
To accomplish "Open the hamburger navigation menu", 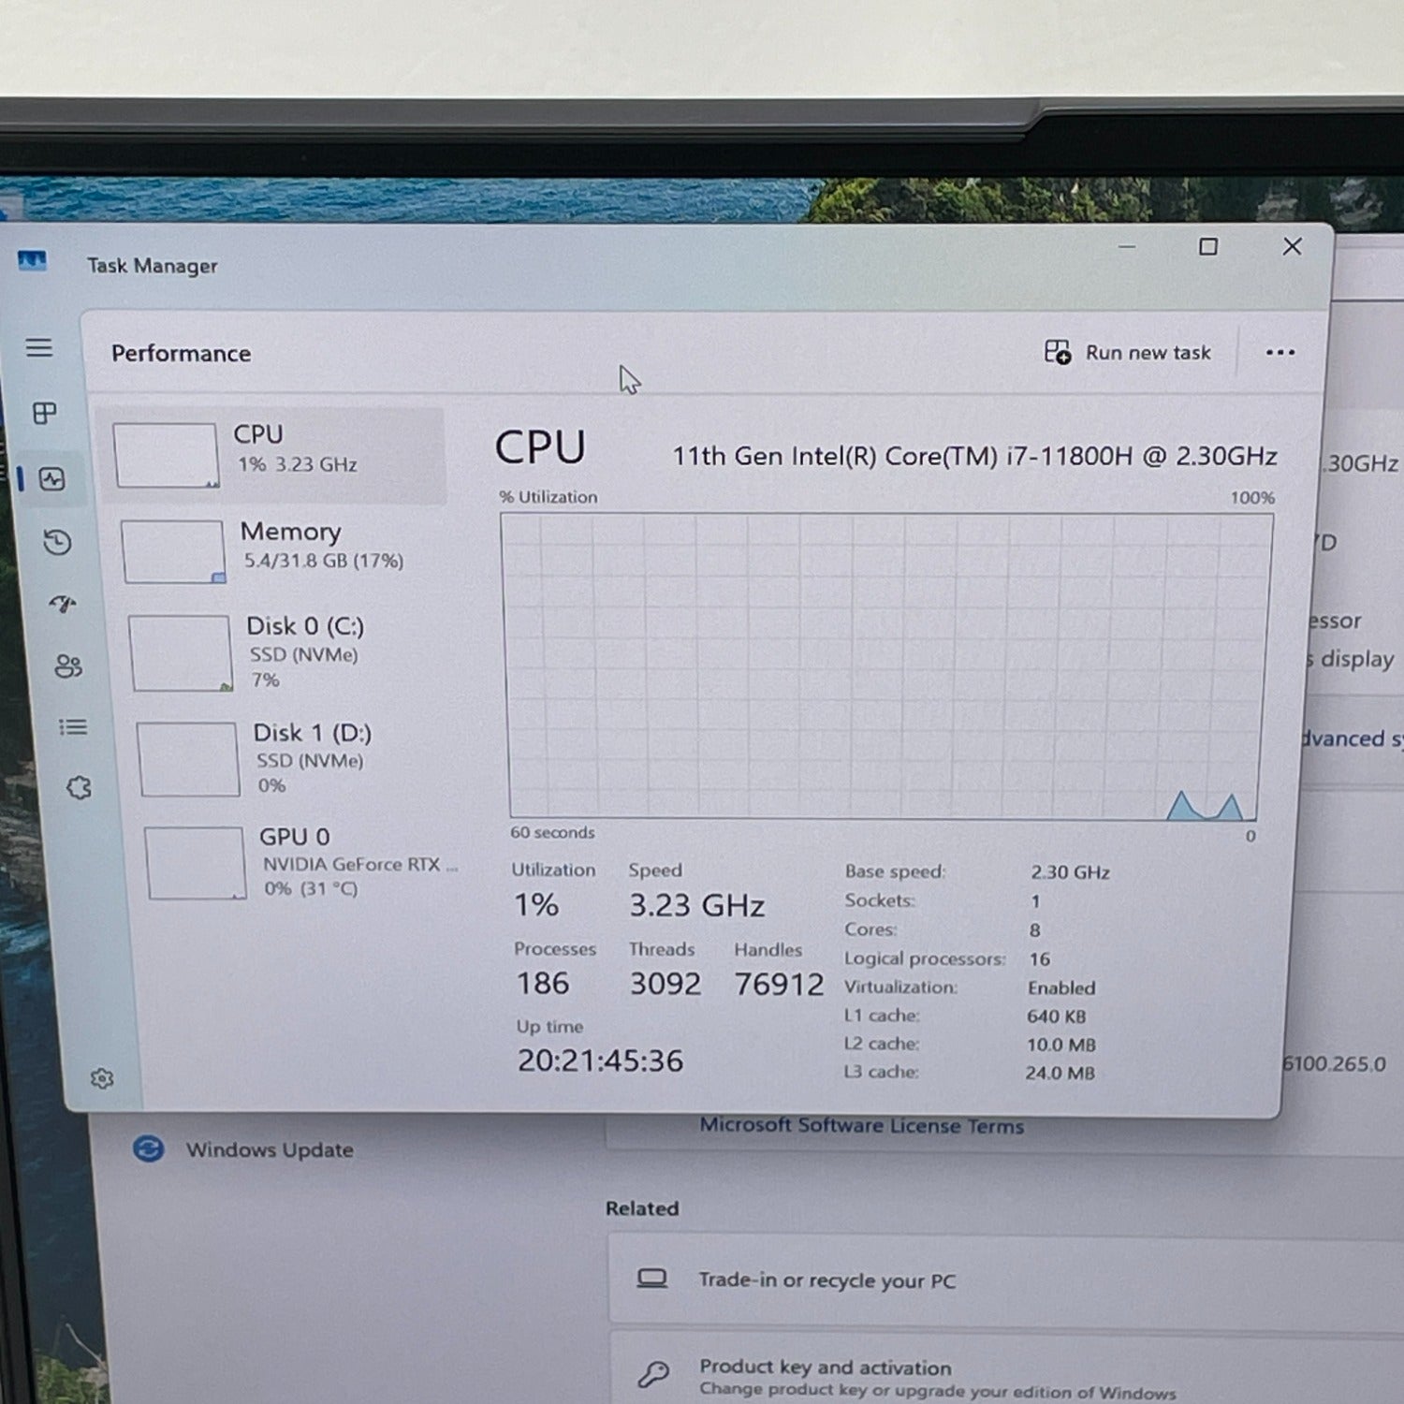I will (x=39, y=348).
